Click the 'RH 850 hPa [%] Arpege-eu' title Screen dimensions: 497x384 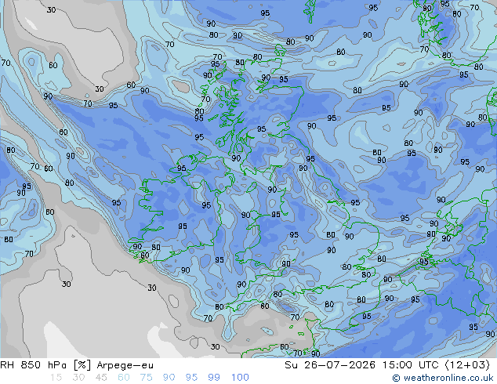click(77, 365)
